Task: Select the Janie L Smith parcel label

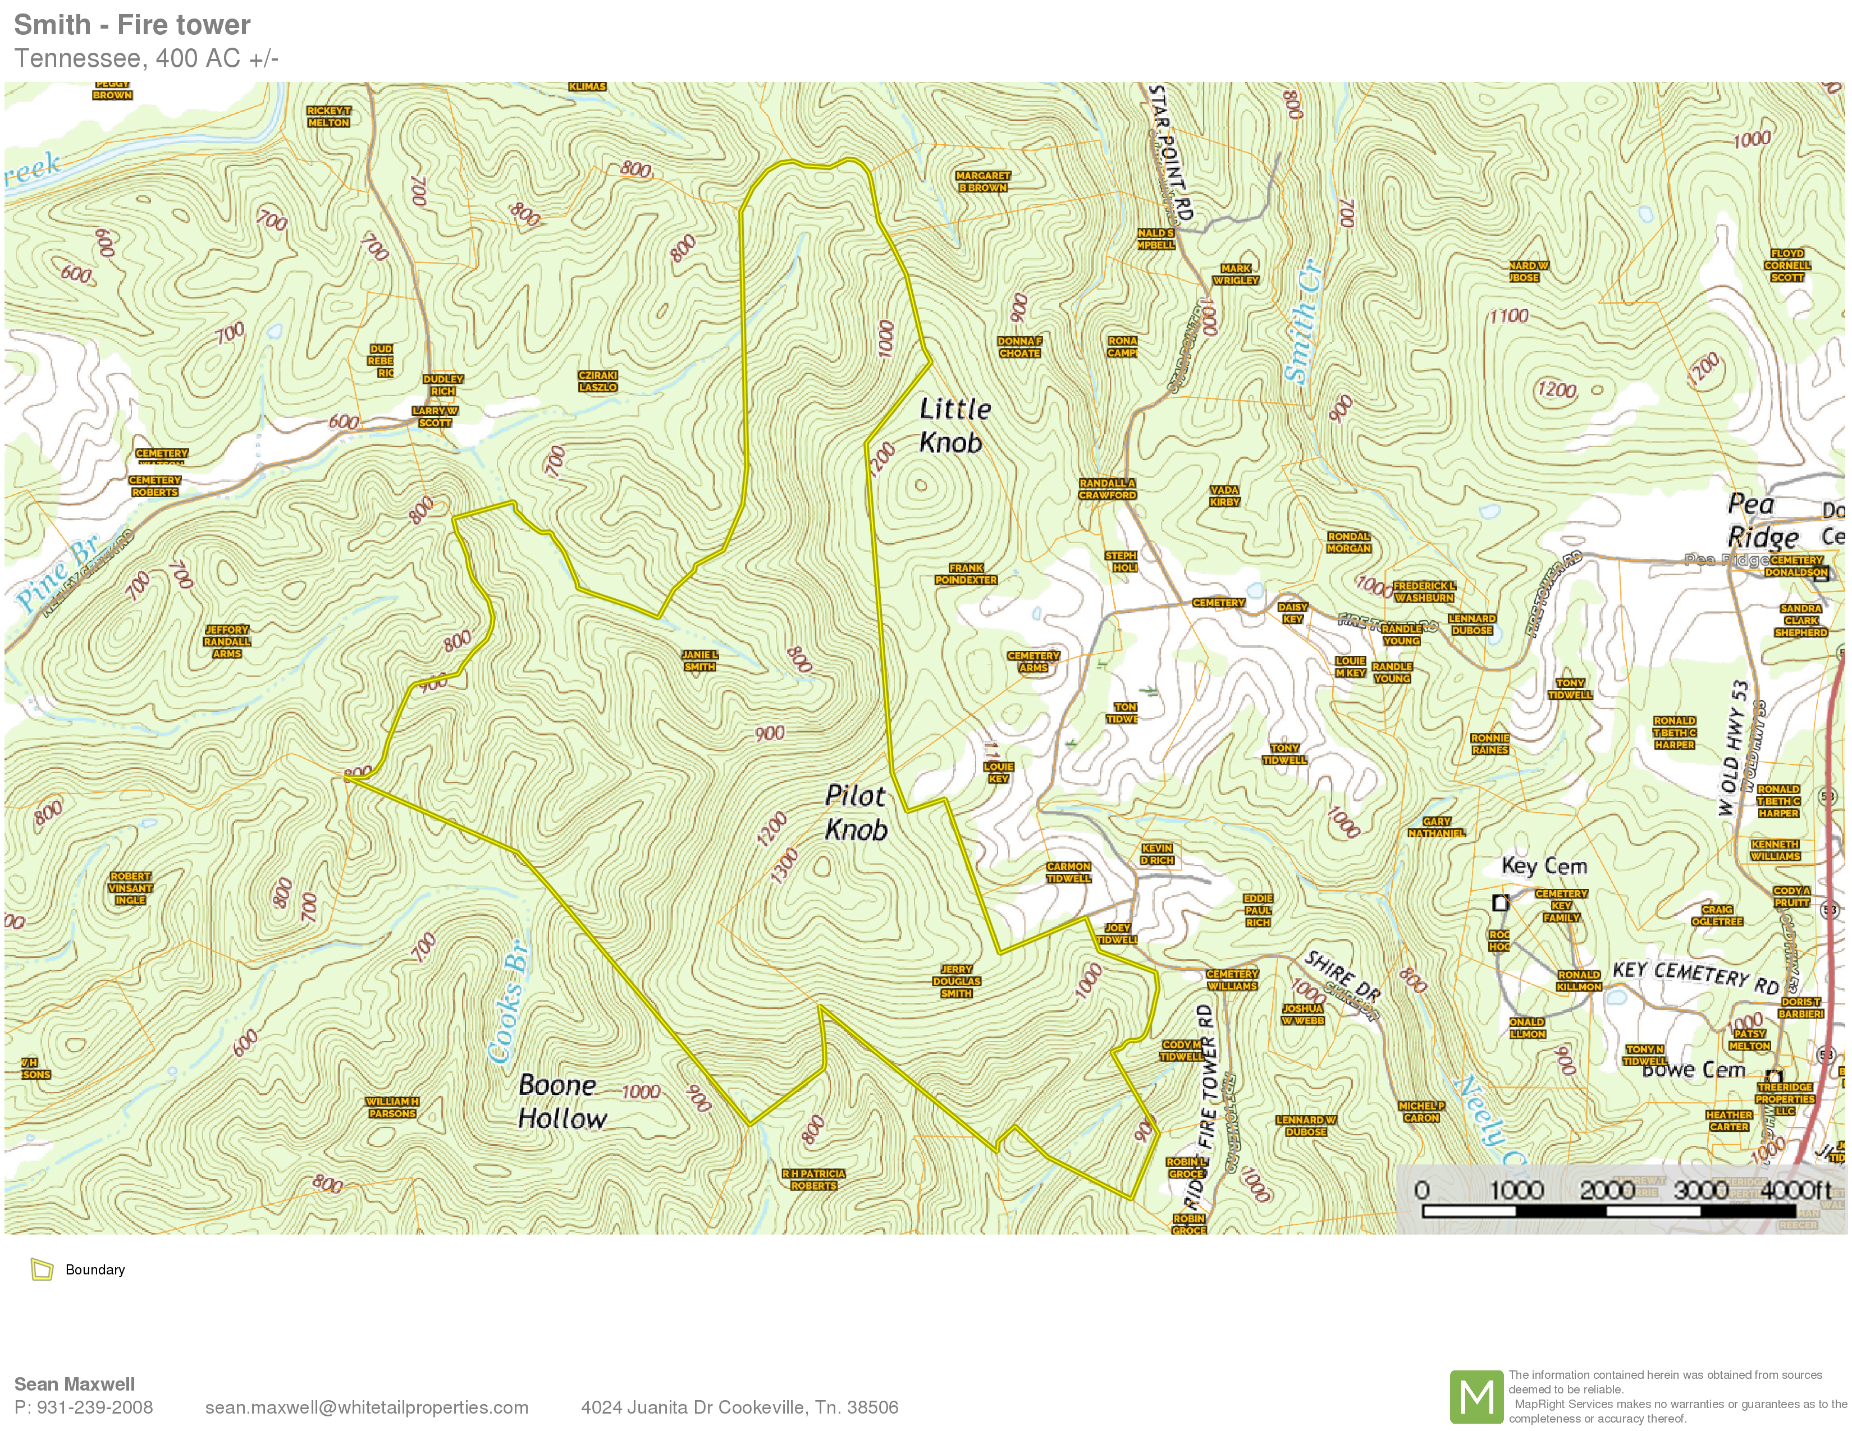Action: [x=699, y=661]
